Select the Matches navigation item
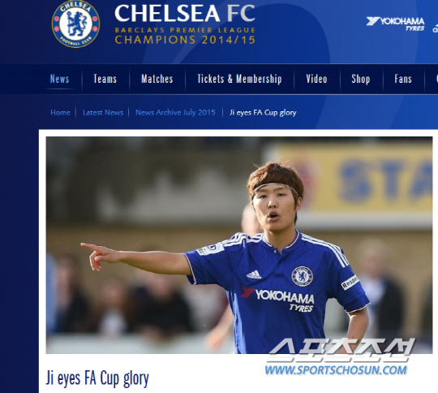Image resolution: width=438 pixels, height=393 pixels. [157, 79]
